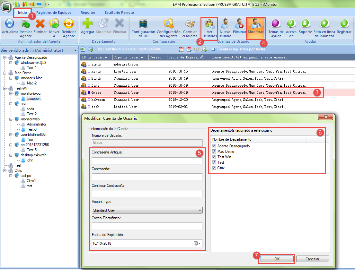Screen dimensions: 355x270
Task: Click the Instalar Agente icon
Action: (26, 23)
